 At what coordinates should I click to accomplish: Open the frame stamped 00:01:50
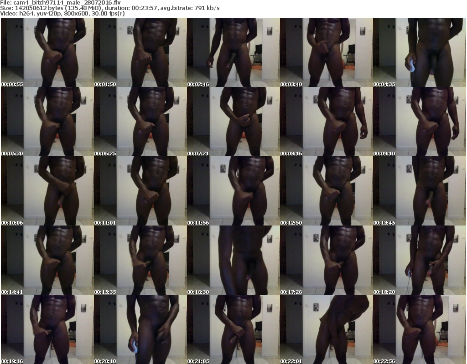[140, 52]
